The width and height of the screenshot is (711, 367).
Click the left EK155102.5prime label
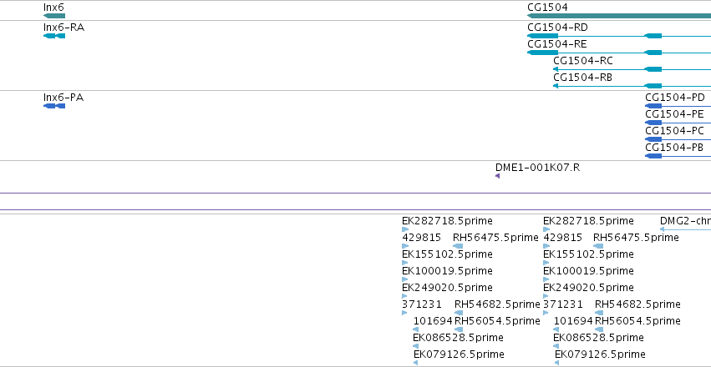click(x=447, y=254)
